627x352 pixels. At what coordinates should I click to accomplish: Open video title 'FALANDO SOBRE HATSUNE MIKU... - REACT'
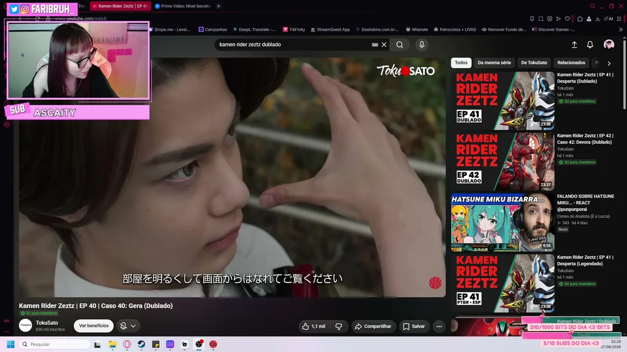[585, 203]
